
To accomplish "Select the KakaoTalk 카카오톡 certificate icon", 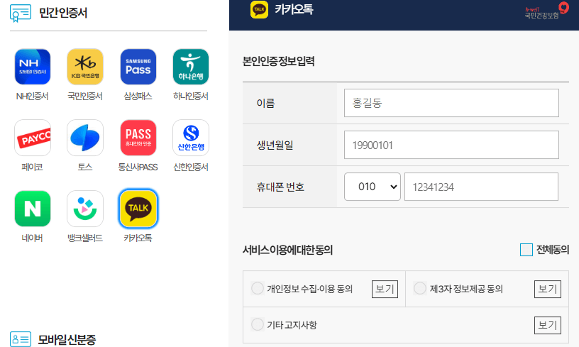I will coord(138,209).
